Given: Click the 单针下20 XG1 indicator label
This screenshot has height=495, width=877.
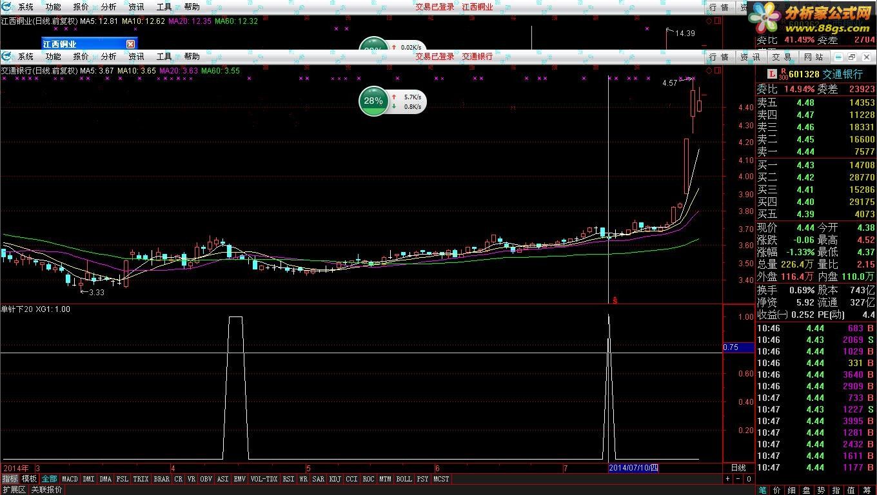Looking at the screenshot, I should 35,309.
